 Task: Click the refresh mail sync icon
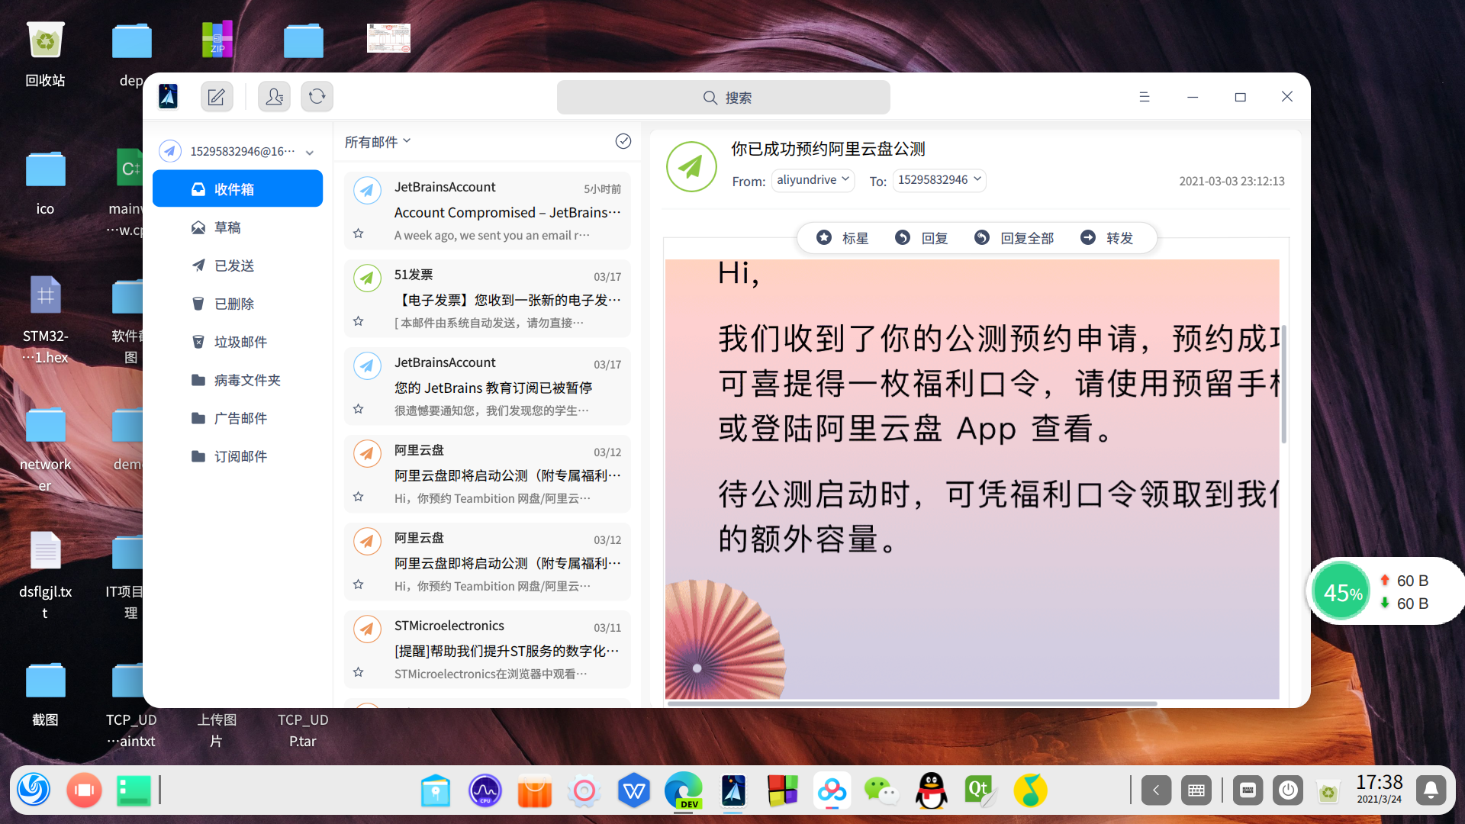317,97
